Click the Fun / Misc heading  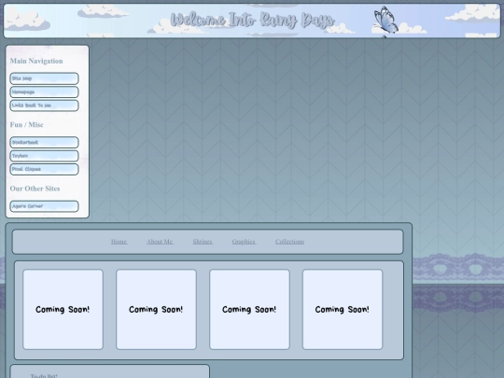click(x=27, y=125)
